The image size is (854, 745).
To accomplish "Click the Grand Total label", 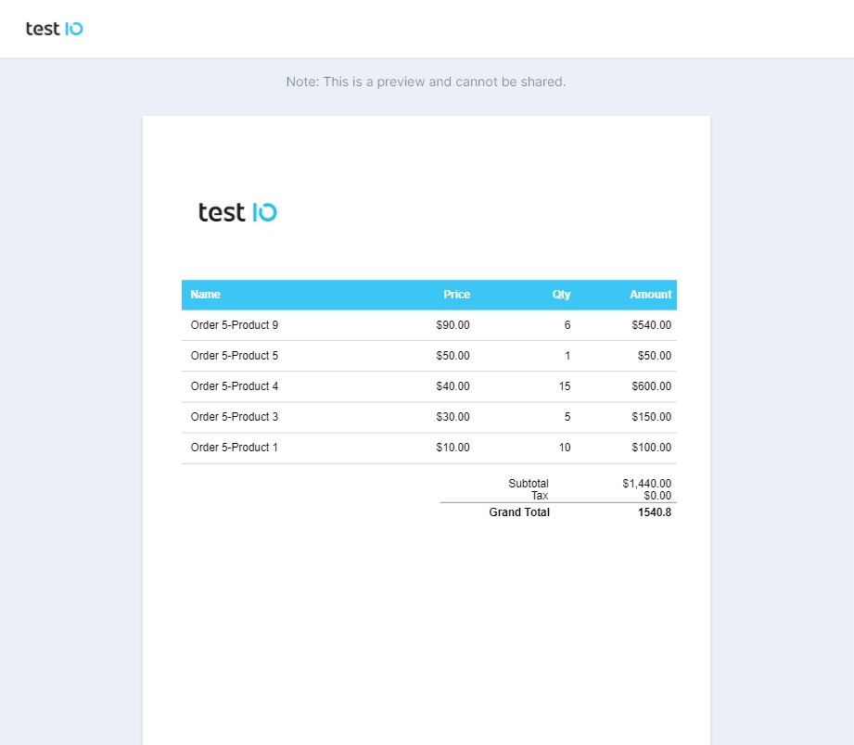I will point(519,512).
